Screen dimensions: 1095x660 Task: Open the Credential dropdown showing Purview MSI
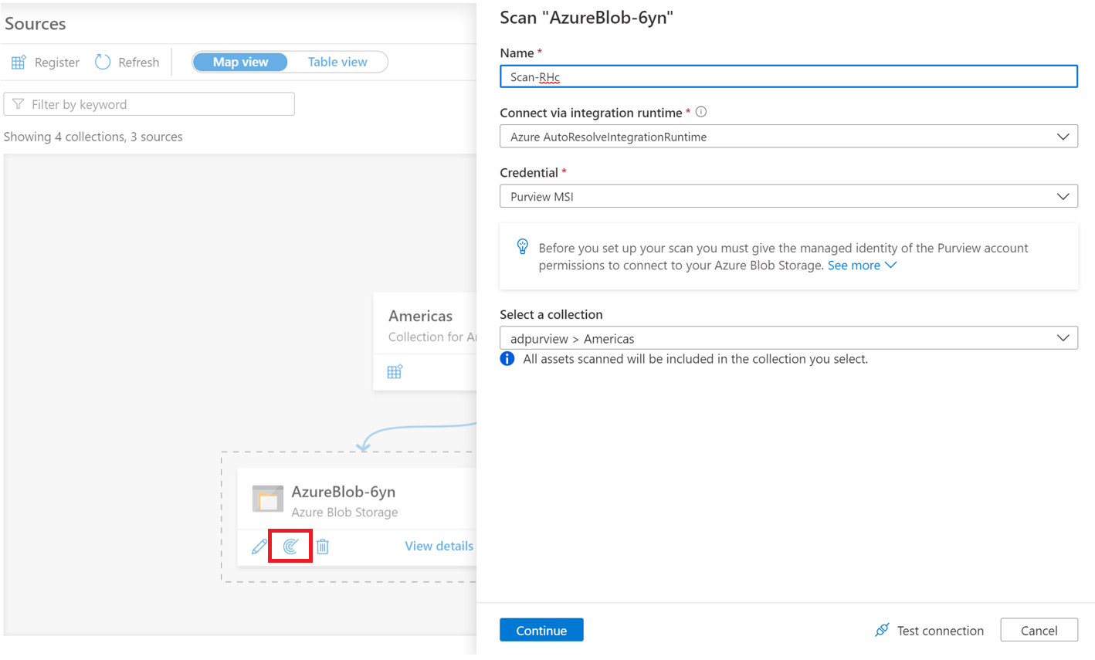(788, 196)
